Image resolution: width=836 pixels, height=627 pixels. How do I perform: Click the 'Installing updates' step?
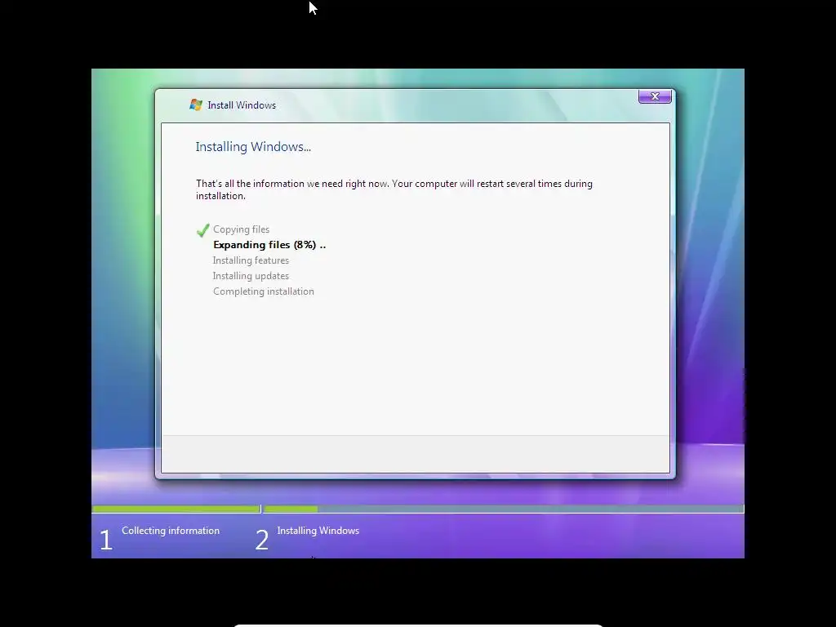251,276
